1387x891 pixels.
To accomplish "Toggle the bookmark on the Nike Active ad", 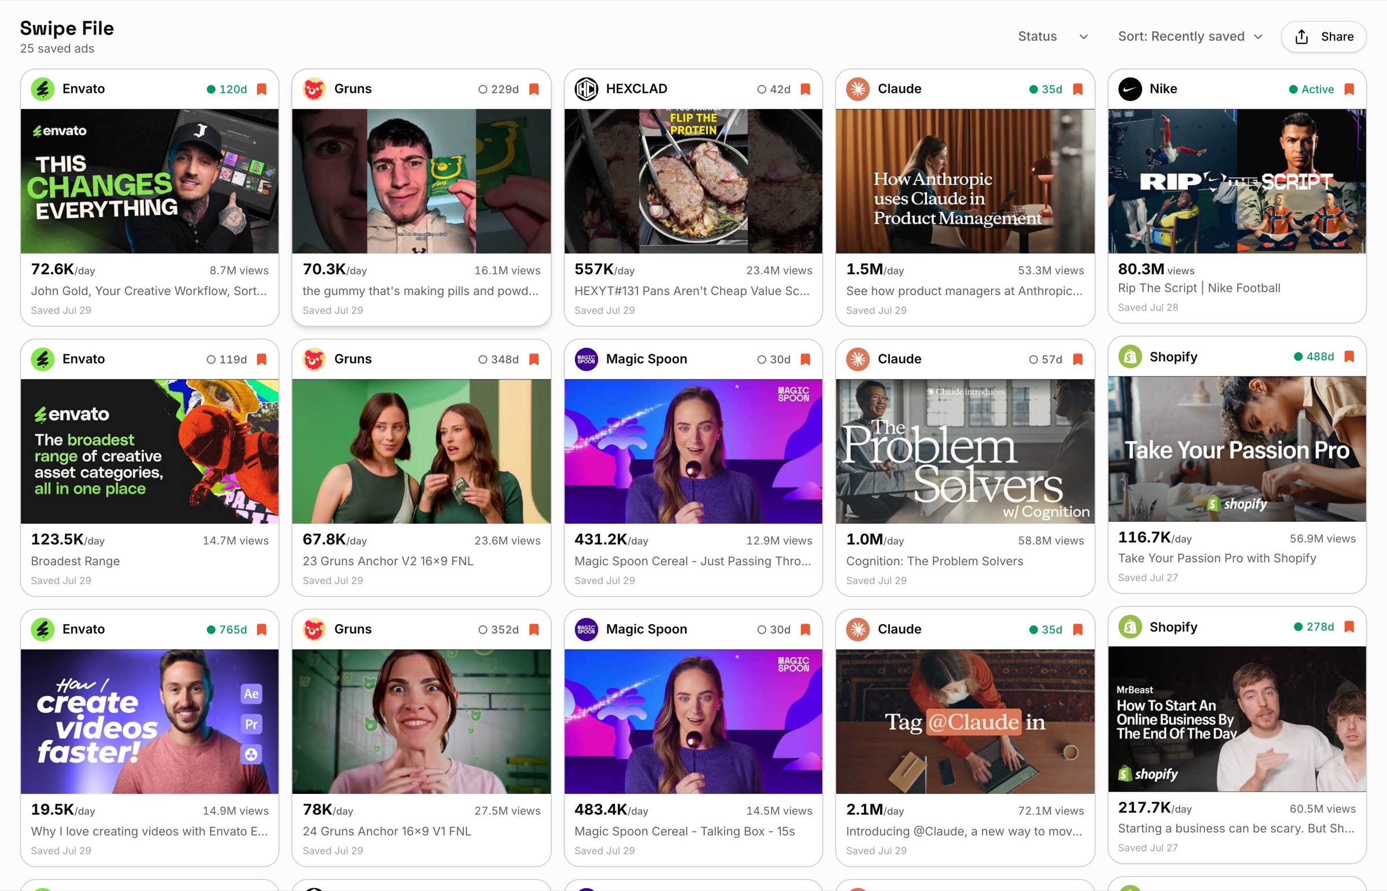I will click(1349, 89).
